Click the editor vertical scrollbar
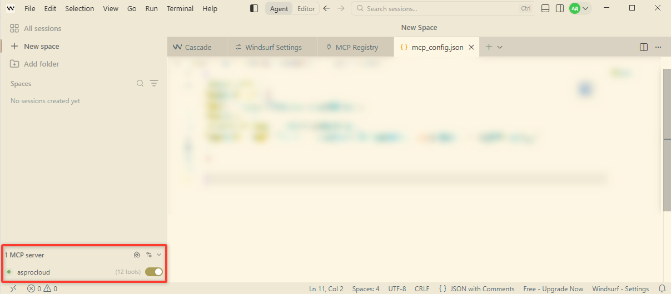671x294 pixels. click(x=667, y=139)
